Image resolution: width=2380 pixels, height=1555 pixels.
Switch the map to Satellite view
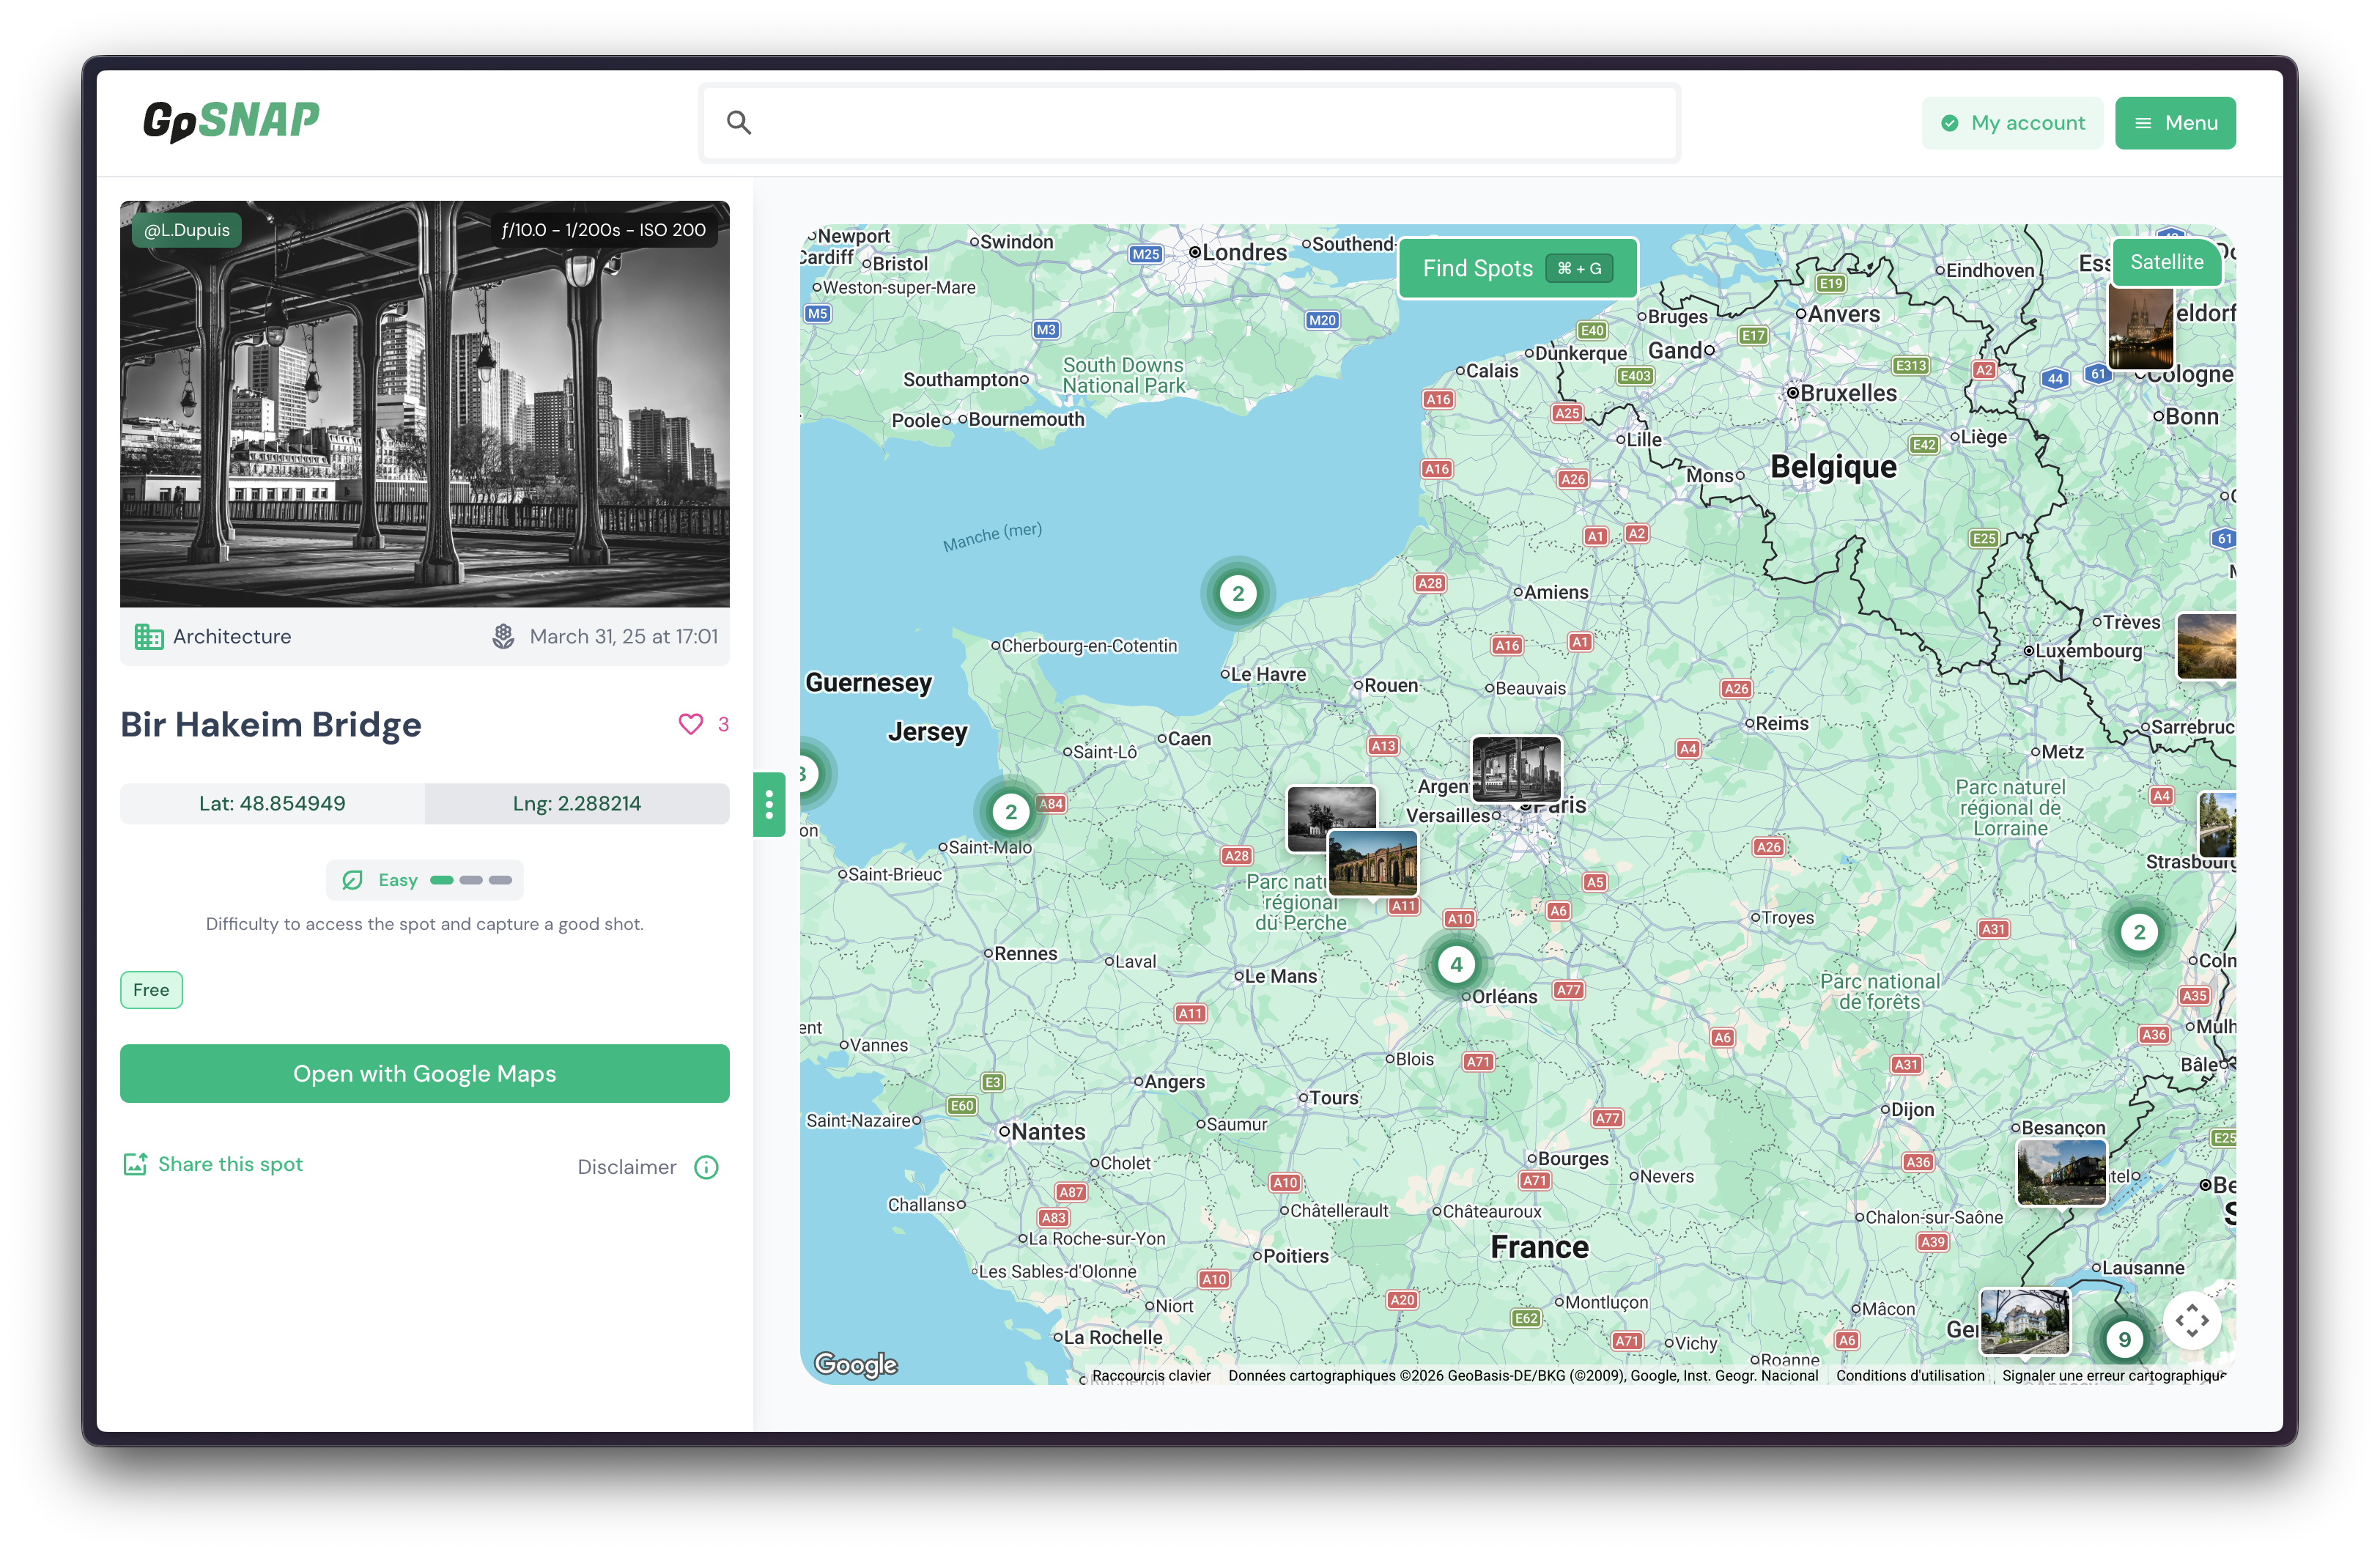[2167, 262]
